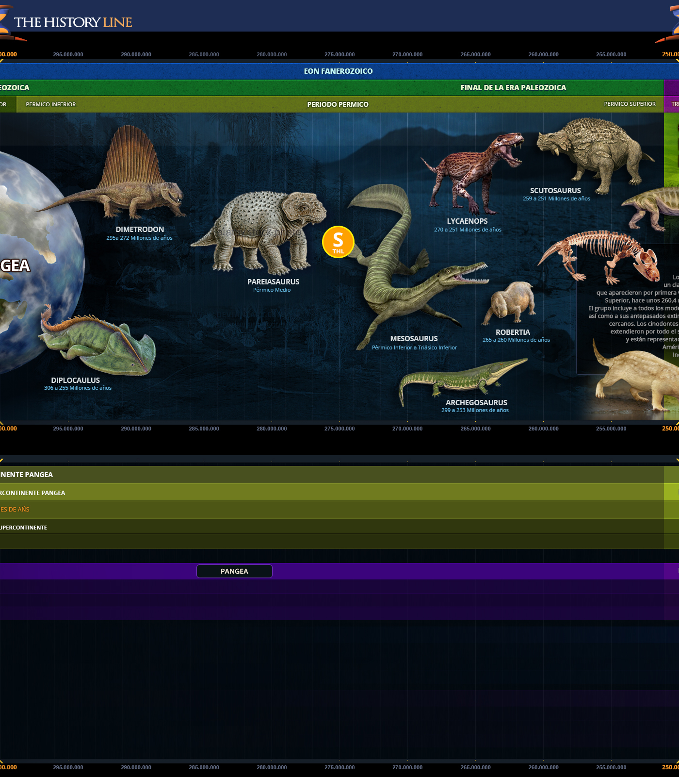Click the PERMICO INFERIOR label
Image resolution: width=679 pixels, height=777 pixels.
tap(51, 104)
